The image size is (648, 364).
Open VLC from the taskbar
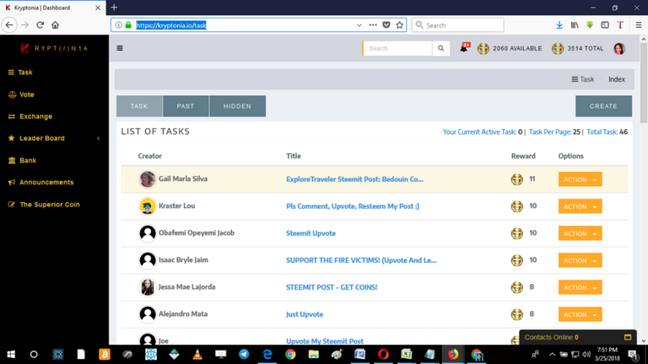[x=197, y=355]
